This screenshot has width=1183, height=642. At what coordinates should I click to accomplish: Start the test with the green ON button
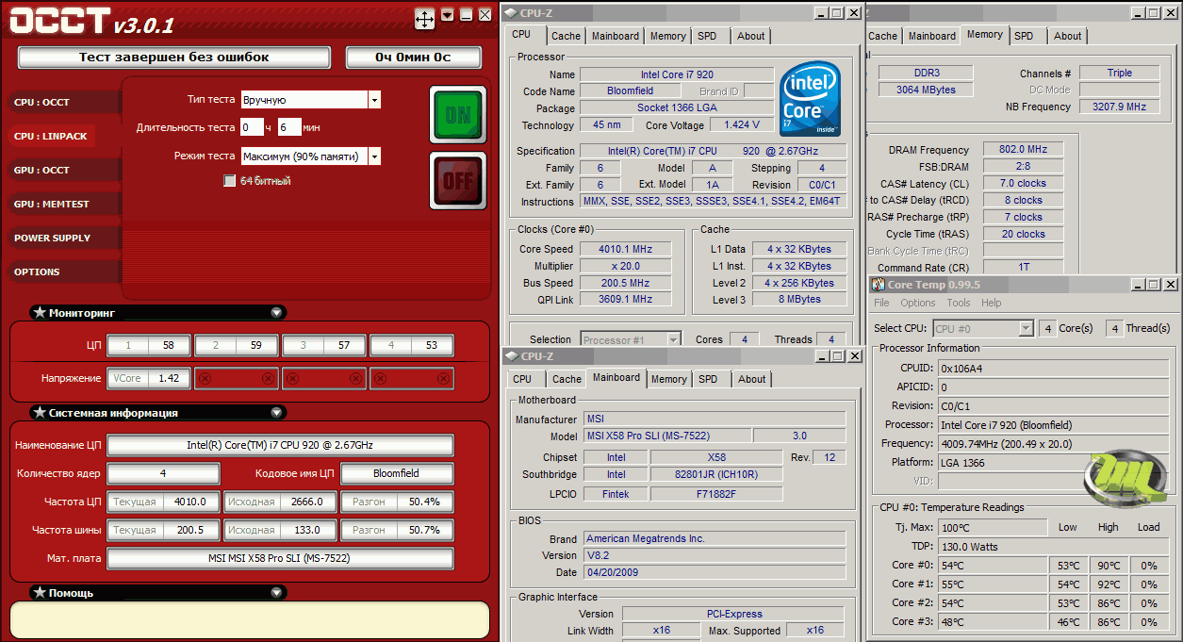point(458,115)
